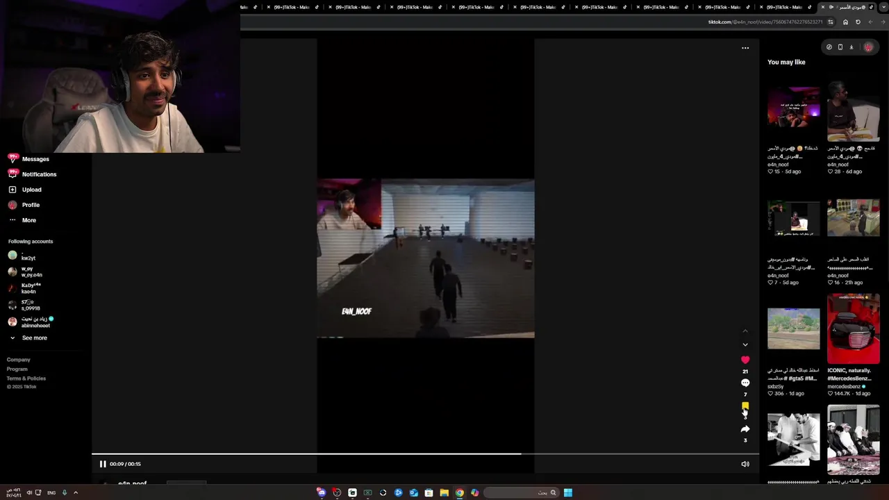Click the ENG language indicator
This screenshot has height=500, width=889.
tap(51, 493)
